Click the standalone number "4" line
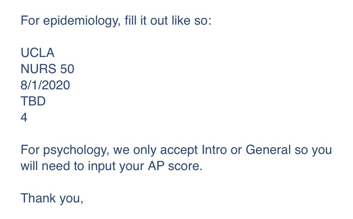This screenshot has width=353, height=219. pos(24,117)
